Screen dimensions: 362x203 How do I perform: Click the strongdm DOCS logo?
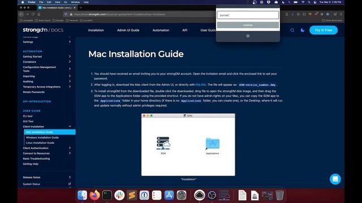[43, 30]
